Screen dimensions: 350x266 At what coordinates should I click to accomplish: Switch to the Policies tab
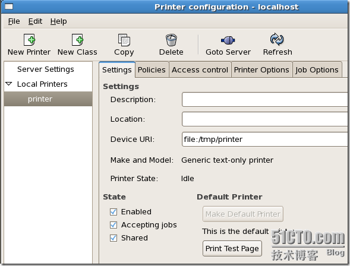pyautogui.click(x=152, y=70)
